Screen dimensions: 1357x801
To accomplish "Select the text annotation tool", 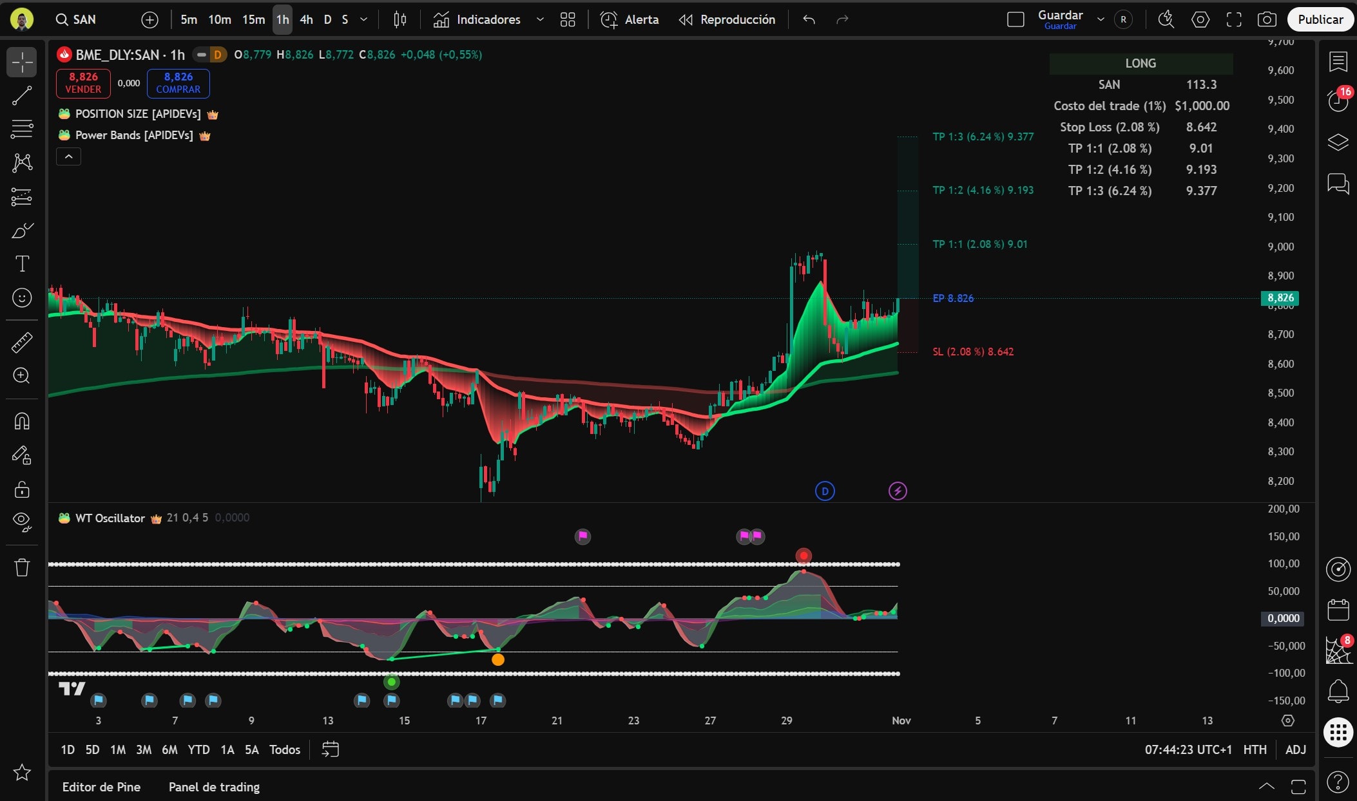I will [22, 263].
